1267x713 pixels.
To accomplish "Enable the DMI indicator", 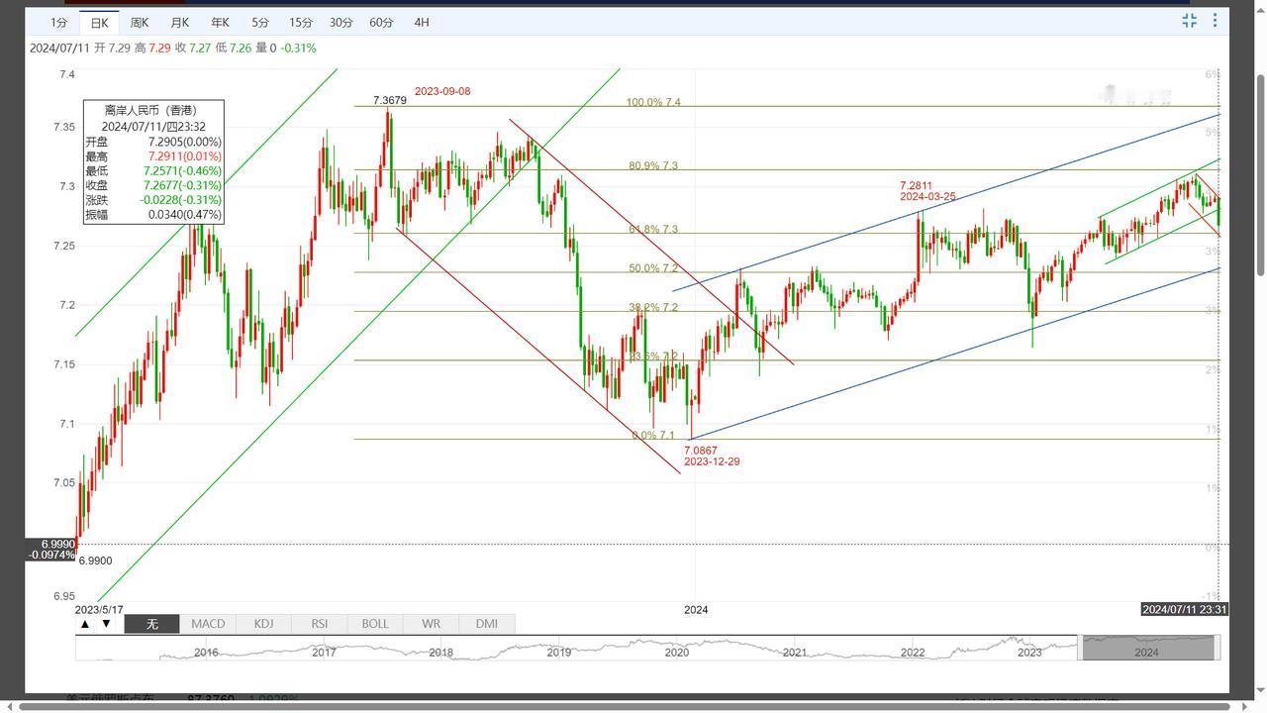I will 486,624.
